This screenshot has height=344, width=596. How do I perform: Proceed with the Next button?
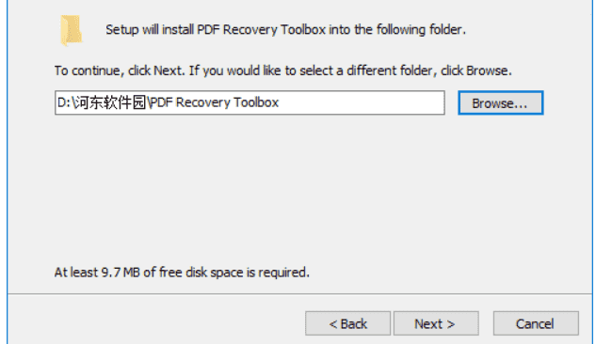pyautogui.click(x=436, y=323)
